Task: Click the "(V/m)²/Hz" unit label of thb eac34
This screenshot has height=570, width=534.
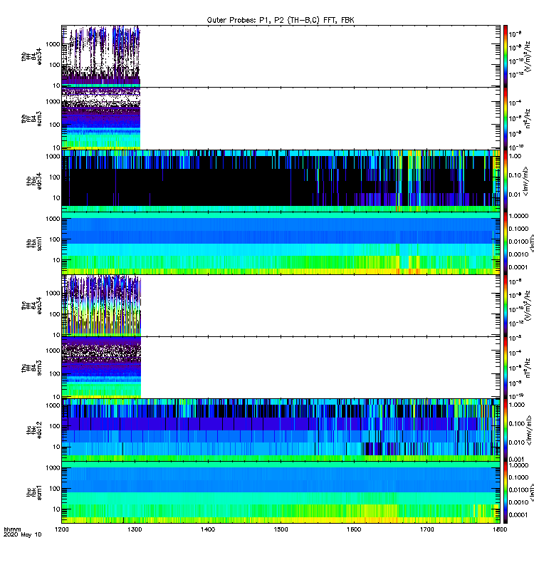Action: [529, 56]
